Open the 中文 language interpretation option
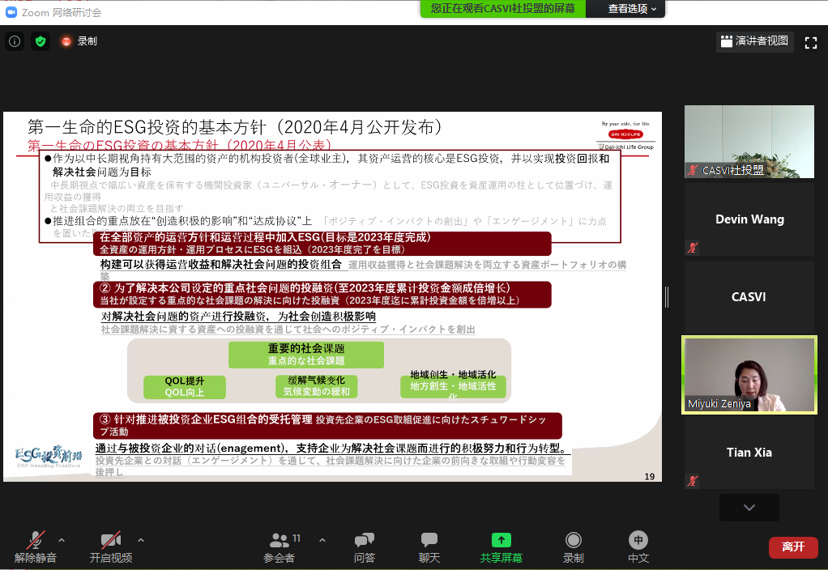Screen dimensions: 828x570 (x=638, y=547)
